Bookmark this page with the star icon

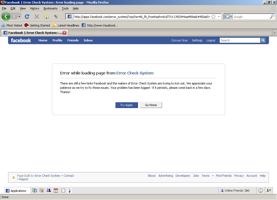point(213,17)
